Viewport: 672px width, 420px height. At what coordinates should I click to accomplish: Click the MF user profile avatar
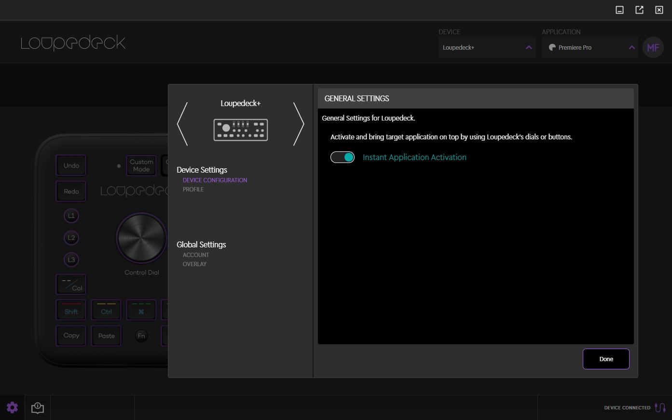pos(653,48)
